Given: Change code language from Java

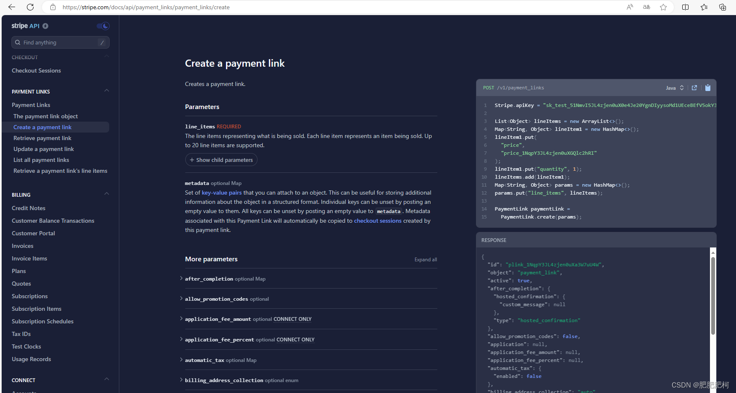Looking at the screenshot, I should (x=674, y=88).
